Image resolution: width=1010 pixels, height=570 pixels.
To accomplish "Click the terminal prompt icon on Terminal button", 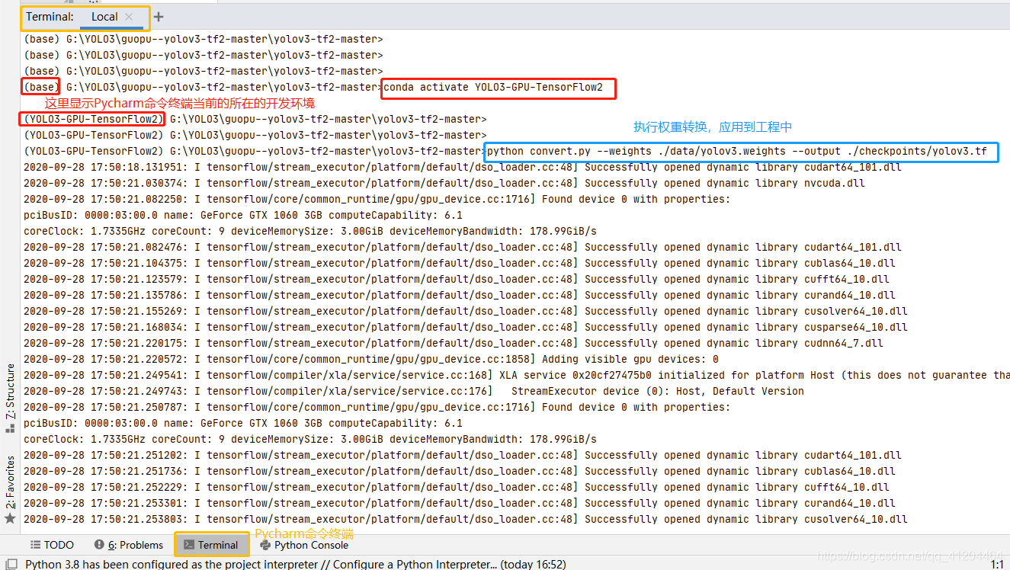I will point(188,545).
